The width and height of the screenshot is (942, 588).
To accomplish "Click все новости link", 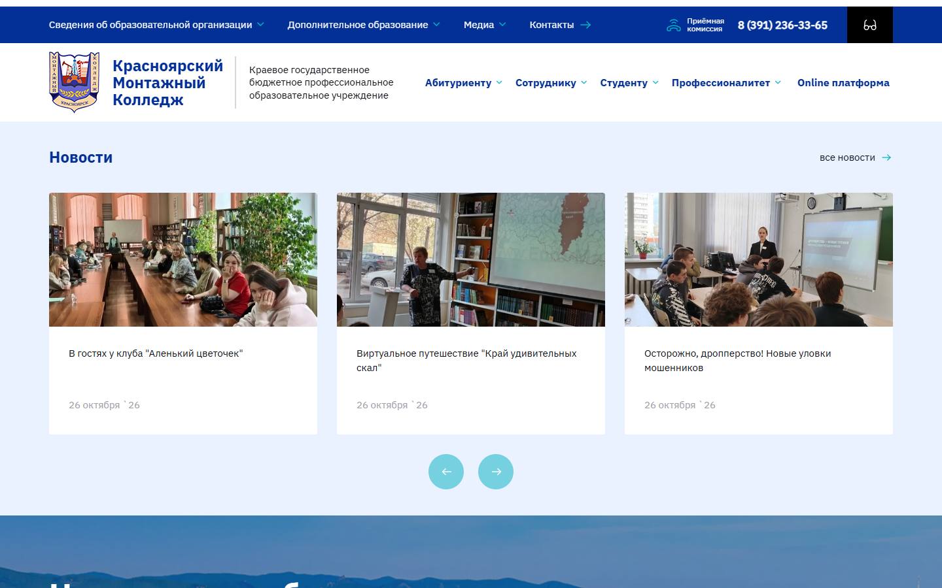I will click(847, 157).
